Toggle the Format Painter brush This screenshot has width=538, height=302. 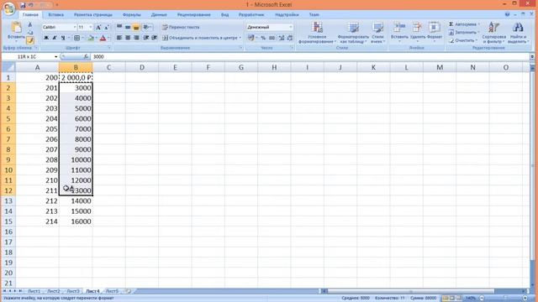coord(30,40)
